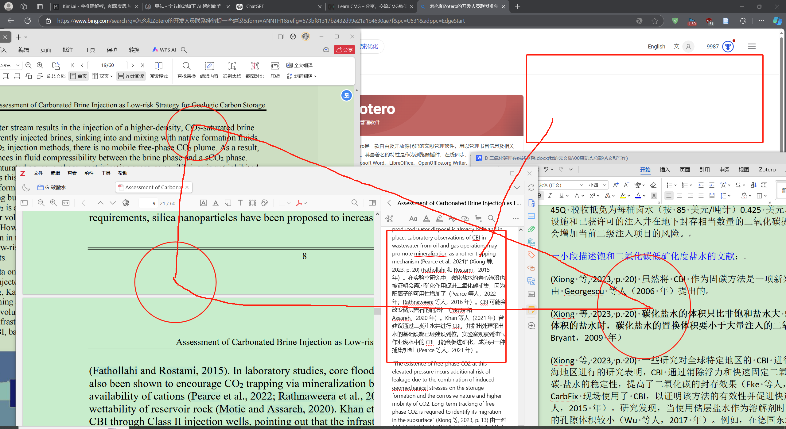Viewport: 786px width, 429px height.
Task: Open the attachments paperclip side pane icon
Action: 531,229
